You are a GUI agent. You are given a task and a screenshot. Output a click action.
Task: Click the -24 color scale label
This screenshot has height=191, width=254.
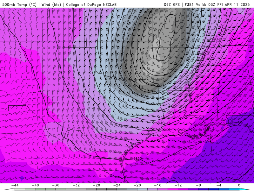coord(117,185)
